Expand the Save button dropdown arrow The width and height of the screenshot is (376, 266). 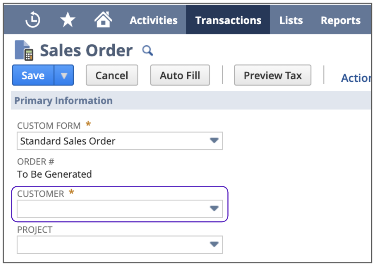(64, 75)
